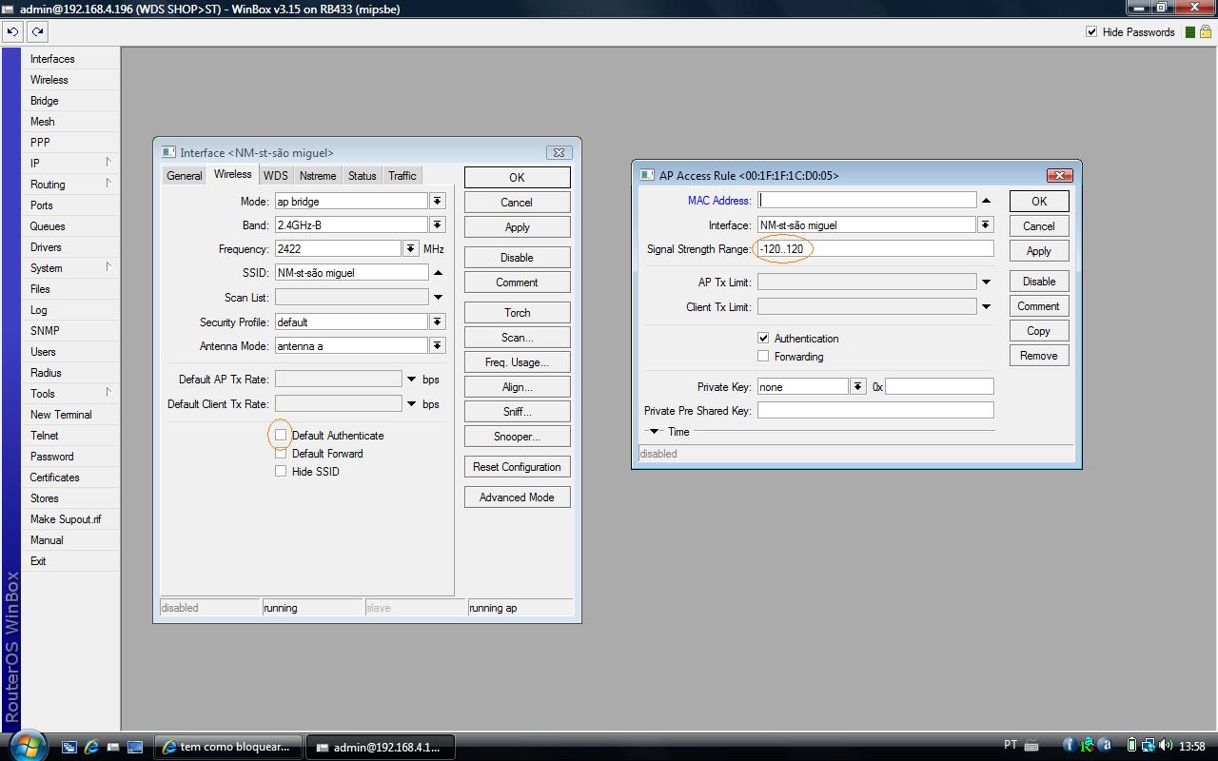Click the Freq. Usage button
1218x761 pixels.
tap(517, 362)
